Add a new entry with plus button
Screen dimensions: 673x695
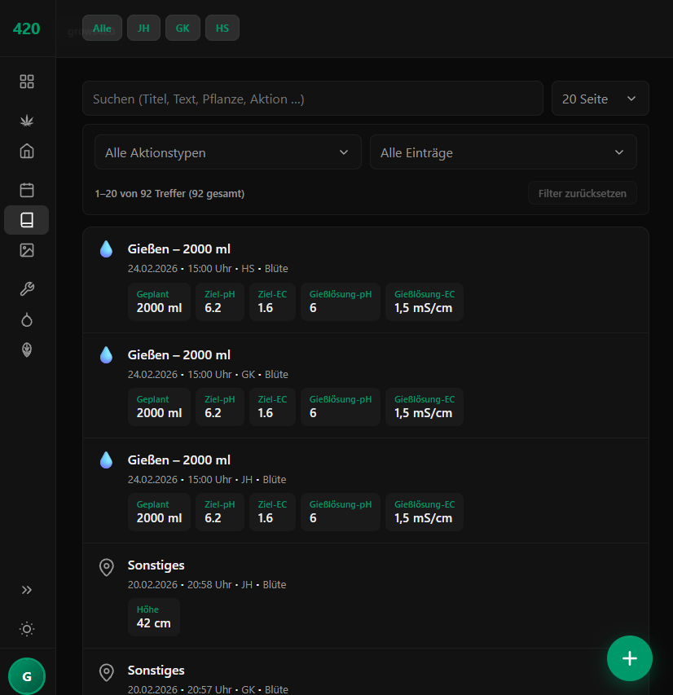(x=630, y=658)
